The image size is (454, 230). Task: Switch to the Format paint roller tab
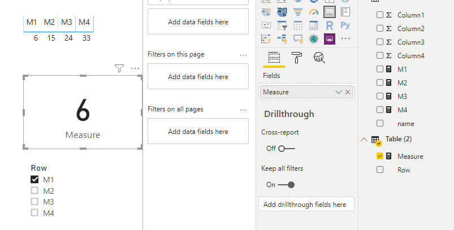click(296, 58)
